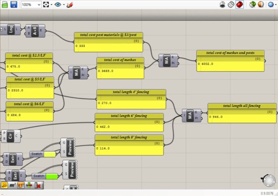Click the orange striped widget icon in bottom toolbar
The height and width of the screenshot is (196, 278).
coord(4,185)
